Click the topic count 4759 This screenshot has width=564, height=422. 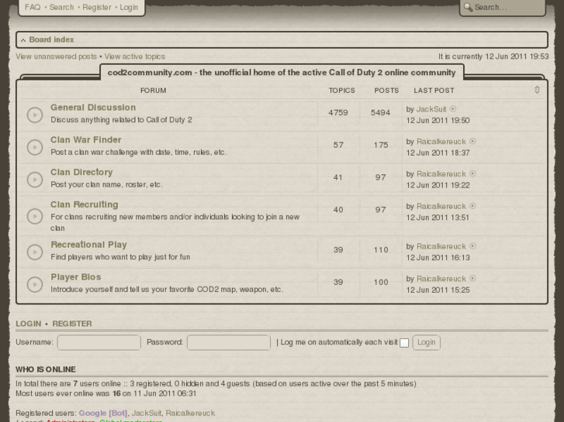pos(338,113)
